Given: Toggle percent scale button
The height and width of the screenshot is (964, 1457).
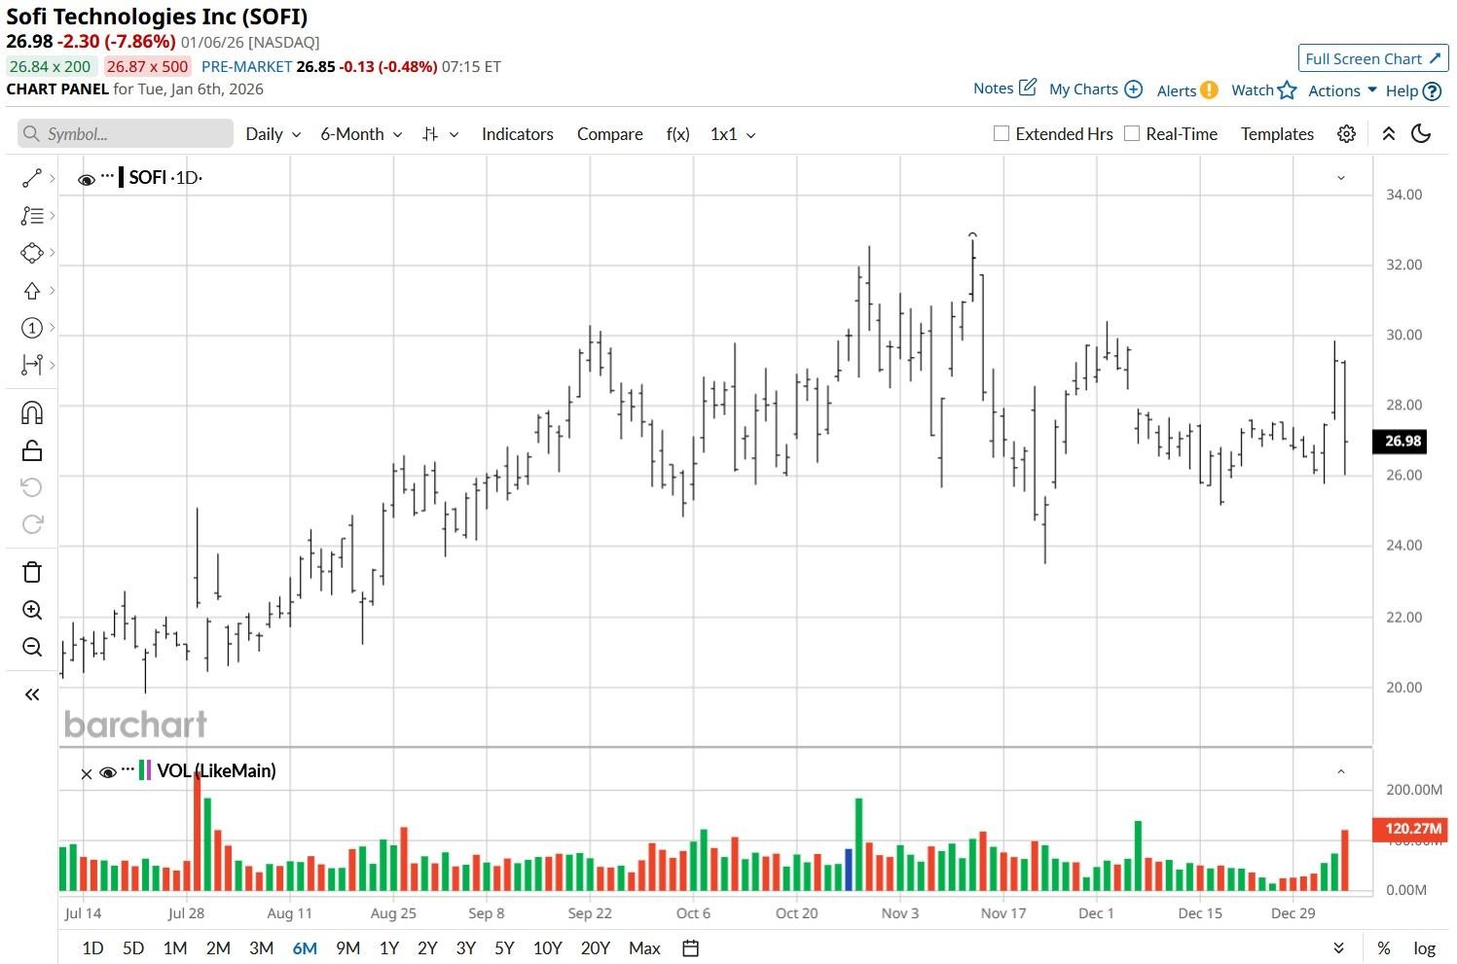Looking at the screenshot, I should point(1384,948).
